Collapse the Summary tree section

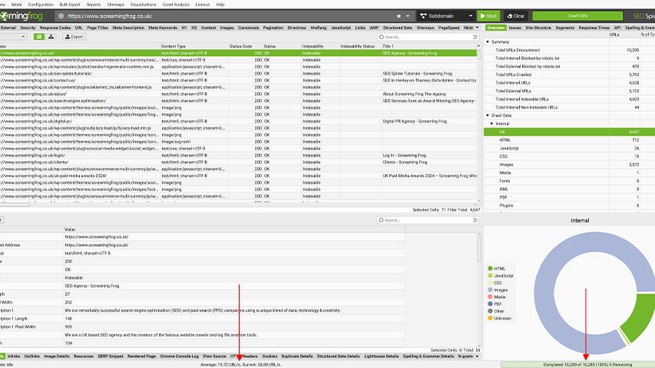[x=489, y=41]
